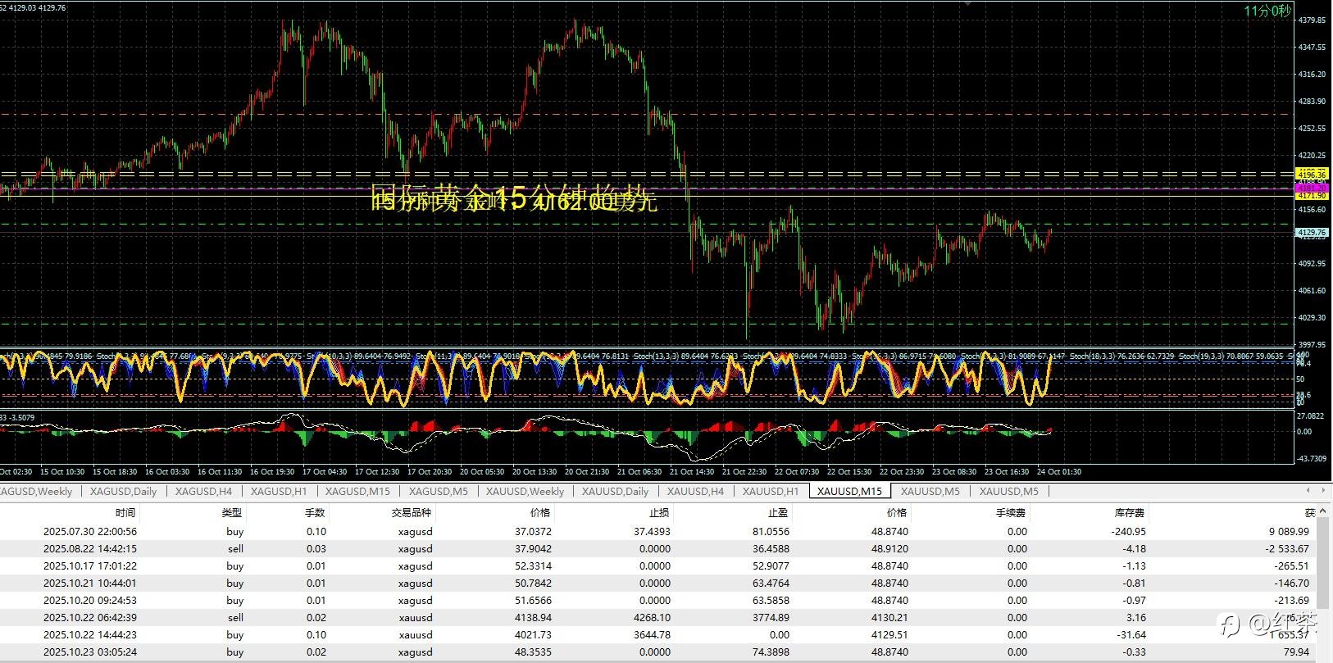This screenshot has height=663, width=1333.
Task: Click the current price 4130.21 cell
Action: click(x=889, y=617)
